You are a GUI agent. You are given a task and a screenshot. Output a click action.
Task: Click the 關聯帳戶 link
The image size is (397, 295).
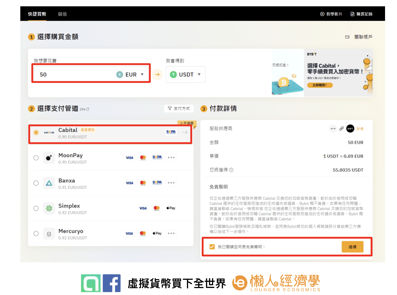tap(363, 37)
